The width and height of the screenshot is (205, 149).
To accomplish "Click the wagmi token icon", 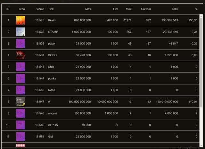I will (20, 113).
